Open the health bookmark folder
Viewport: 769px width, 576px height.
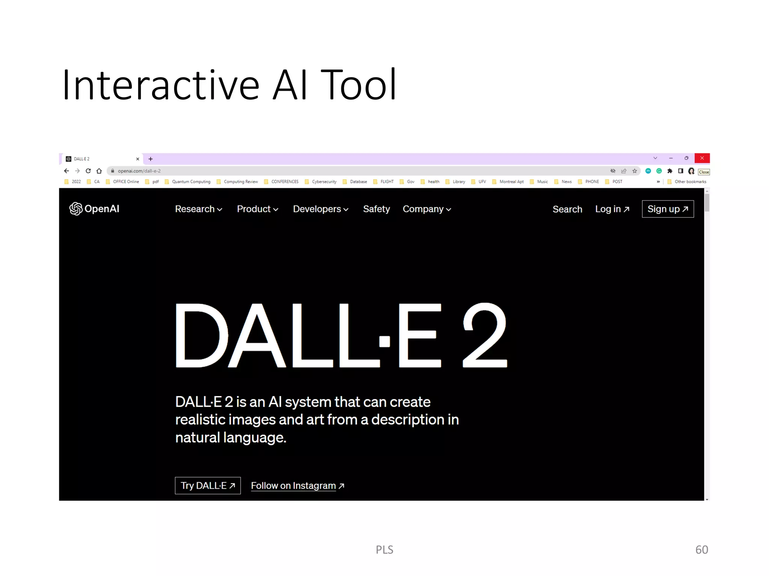430,182
